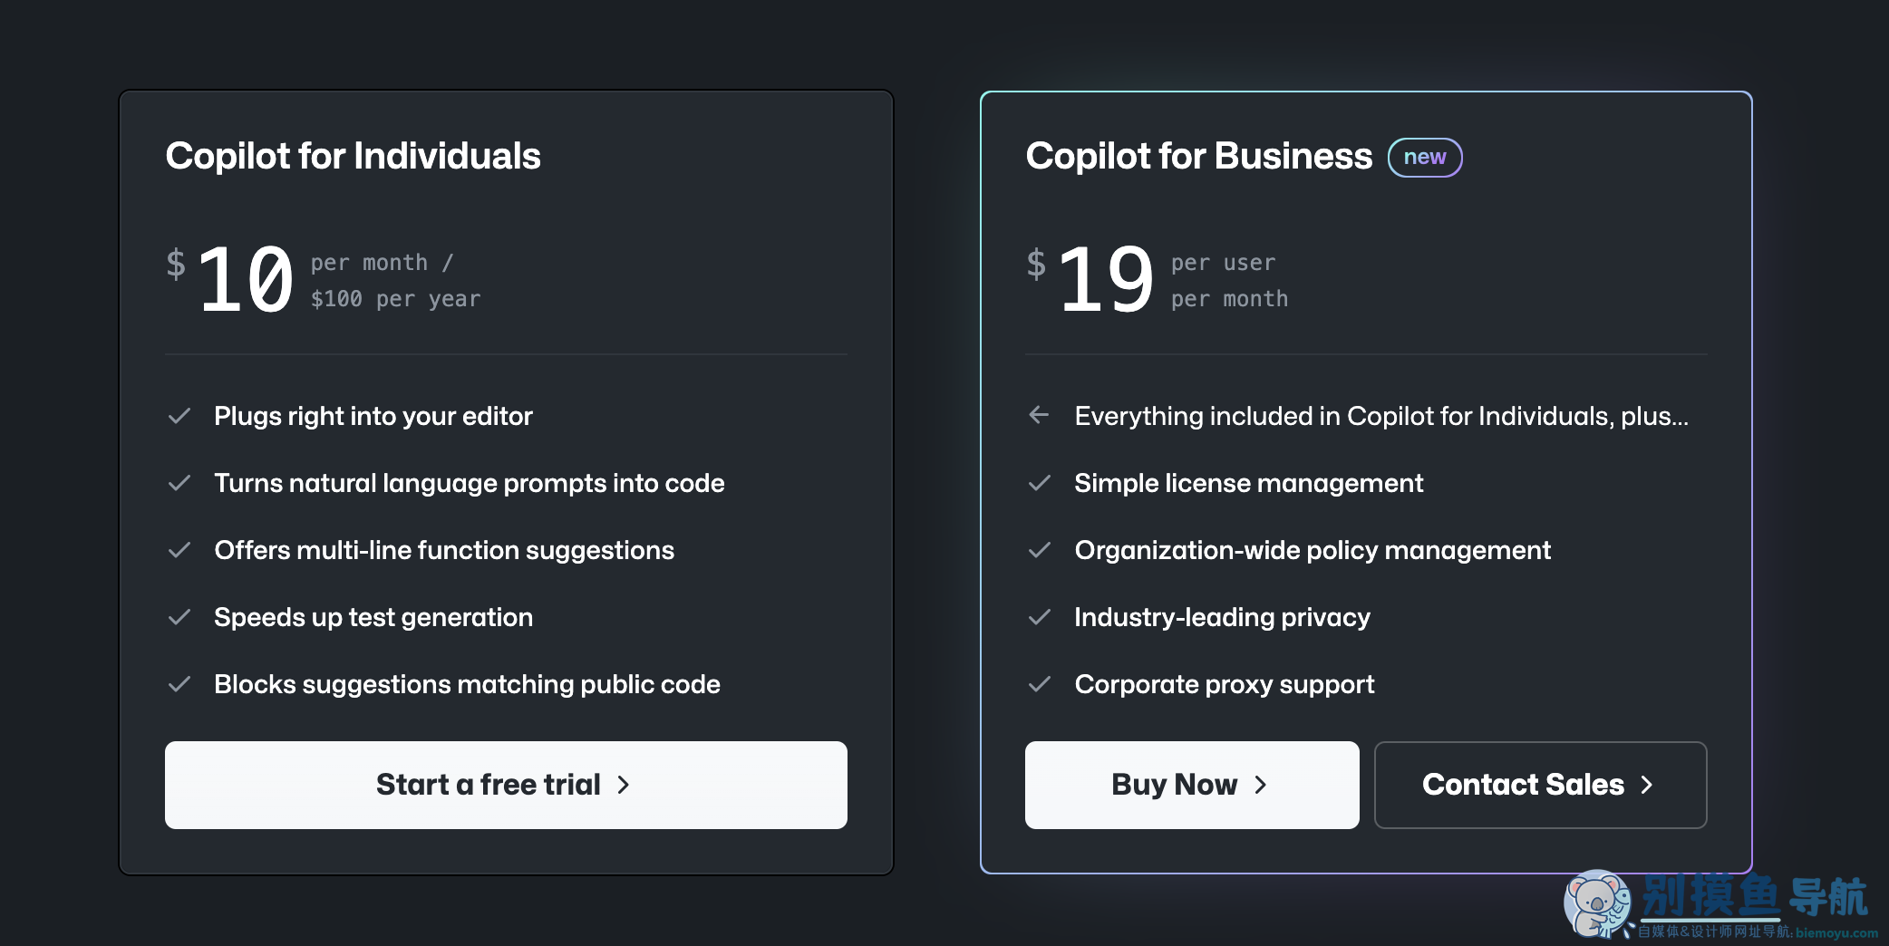Image resolution: width=1889 pixels, height=946 pixels.
Task: Click the chevron arrow in Start a free trial
Action: pyautogui.click(x=624, y=785)
